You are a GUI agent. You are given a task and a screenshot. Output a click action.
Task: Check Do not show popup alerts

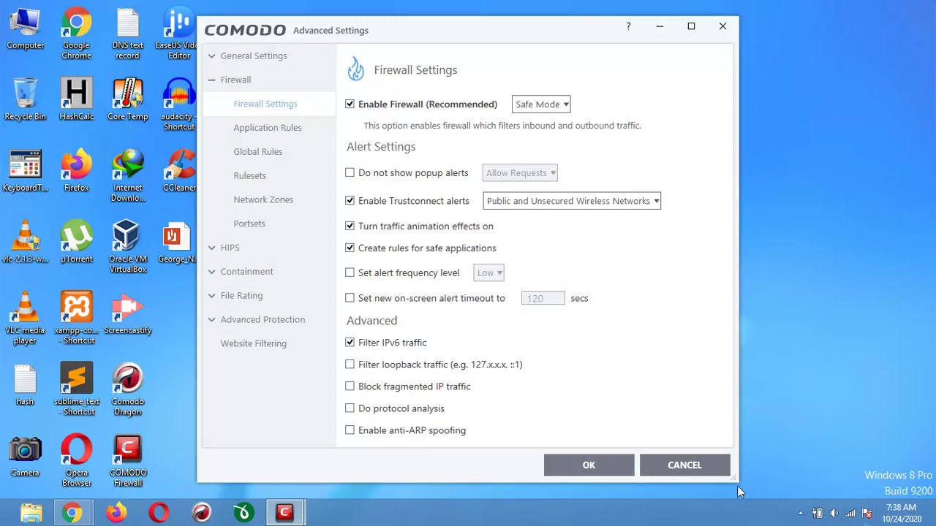(350, 173)
